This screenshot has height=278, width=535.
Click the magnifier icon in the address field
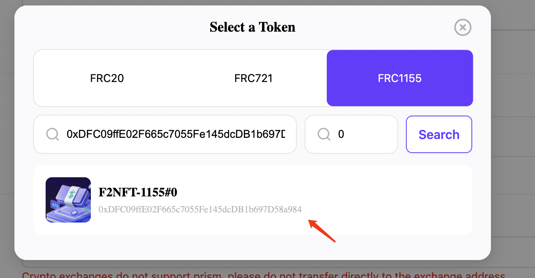52,134
